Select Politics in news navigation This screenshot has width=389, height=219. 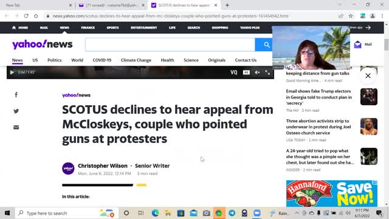click(x=54, y=60)
